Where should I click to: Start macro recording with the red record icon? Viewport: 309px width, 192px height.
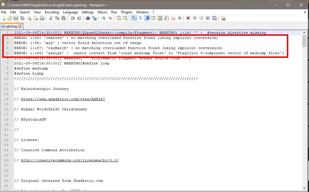click(188, 18)
